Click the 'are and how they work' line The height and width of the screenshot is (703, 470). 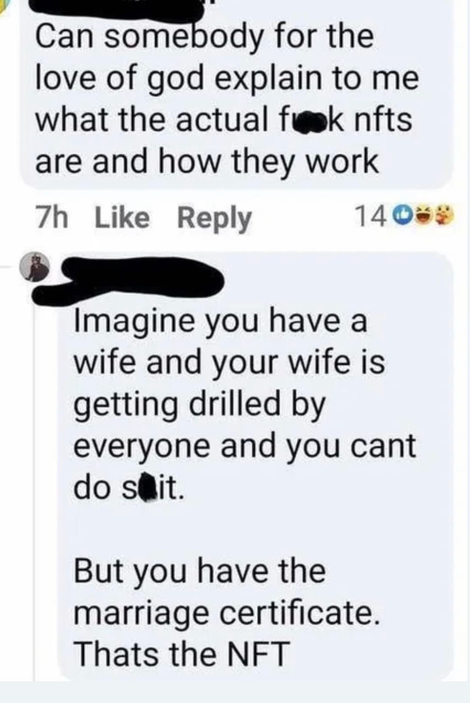click(206, 160)
